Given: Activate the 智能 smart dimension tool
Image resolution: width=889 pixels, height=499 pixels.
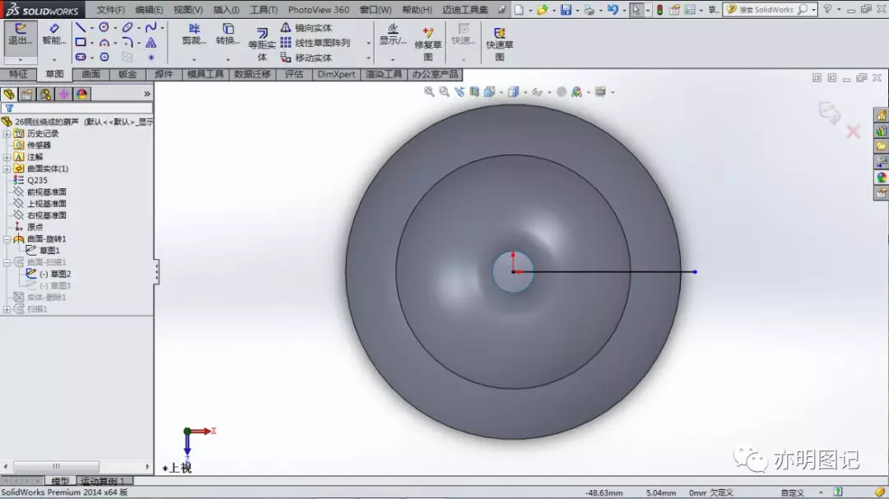Looking at the screenshot, I should tap(54, 35).
